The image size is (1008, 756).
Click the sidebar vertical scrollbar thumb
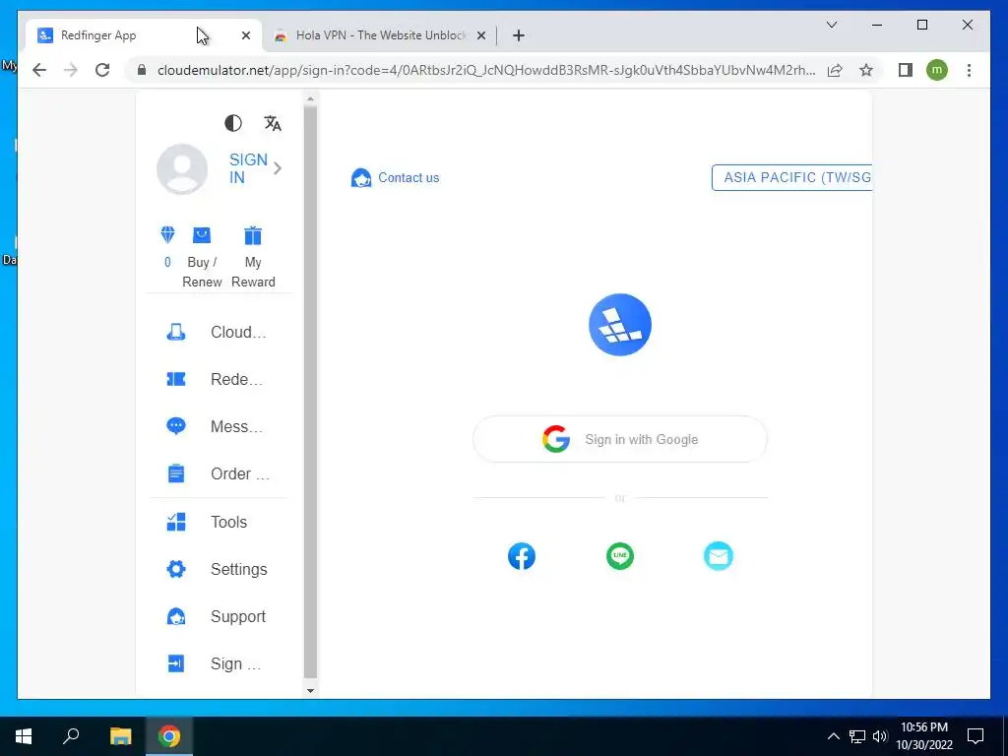point(310,392)
